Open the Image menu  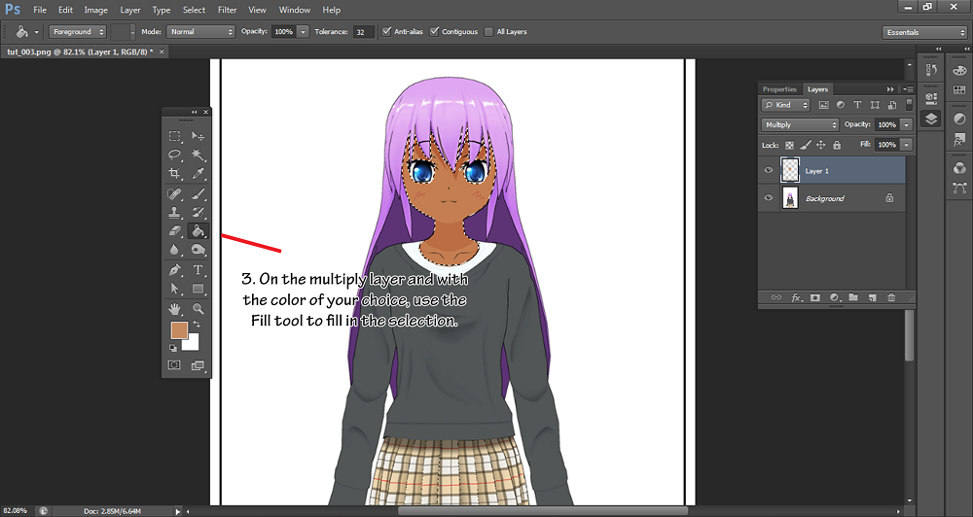95,10
